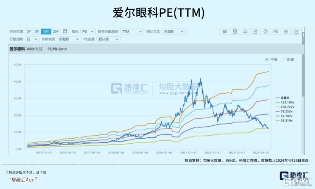
Task: Click the vertical scrollbar beside the chart
Action: [303, 76]
